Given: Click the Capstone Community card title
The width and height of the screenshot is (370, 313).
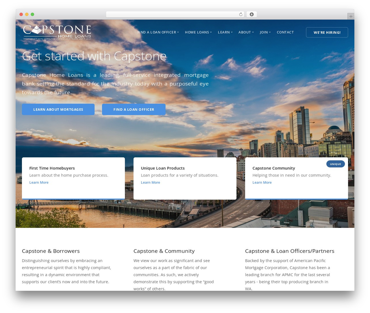Looking at the screenshot, I should (274, 168).
